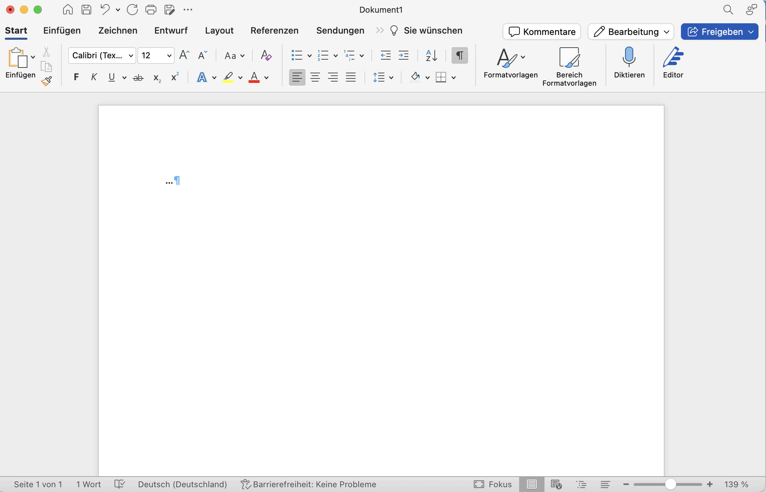Decrease font size with smaller A
The height and width of the screenshot is (492, 766).
point(202,55)
